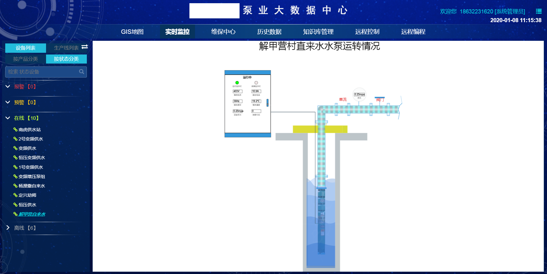Collapse the 在线【10】 online device group

[7, 118]
